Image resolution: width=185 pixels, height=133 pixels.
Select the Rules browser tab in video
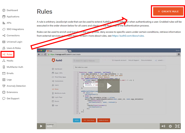coord(57,51)
